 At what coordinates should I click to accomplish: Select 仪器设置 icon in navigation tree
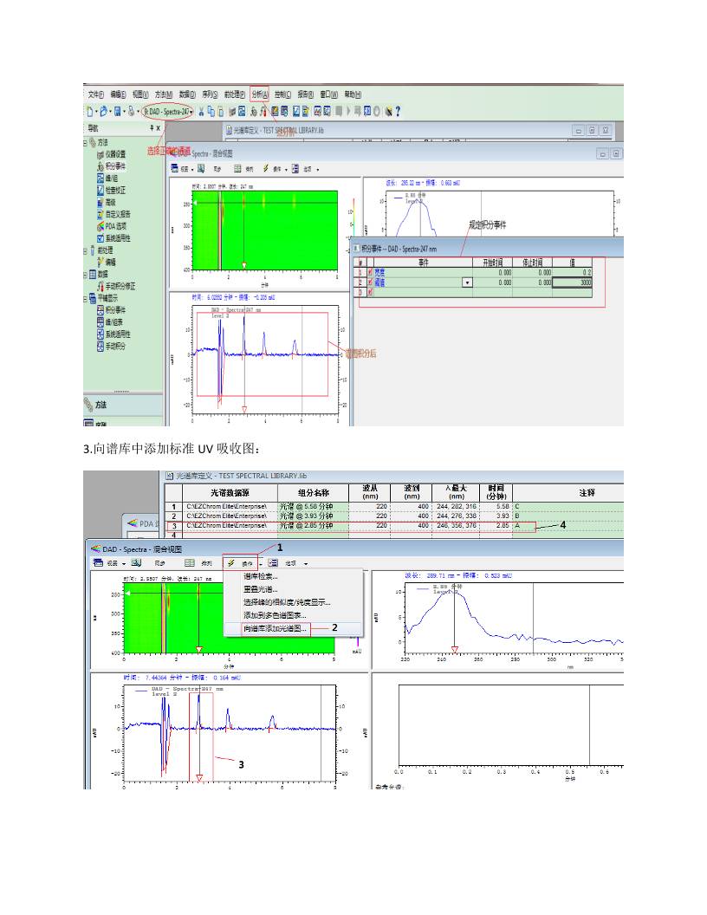101,153
